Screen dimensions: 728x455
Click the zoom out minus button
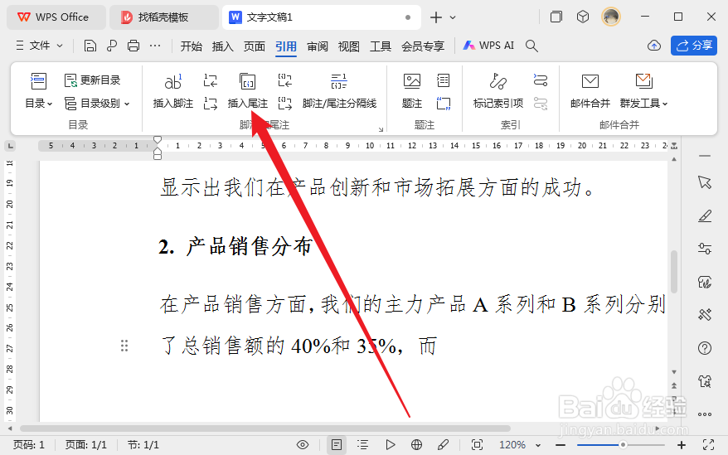click(x=561, y=445)
